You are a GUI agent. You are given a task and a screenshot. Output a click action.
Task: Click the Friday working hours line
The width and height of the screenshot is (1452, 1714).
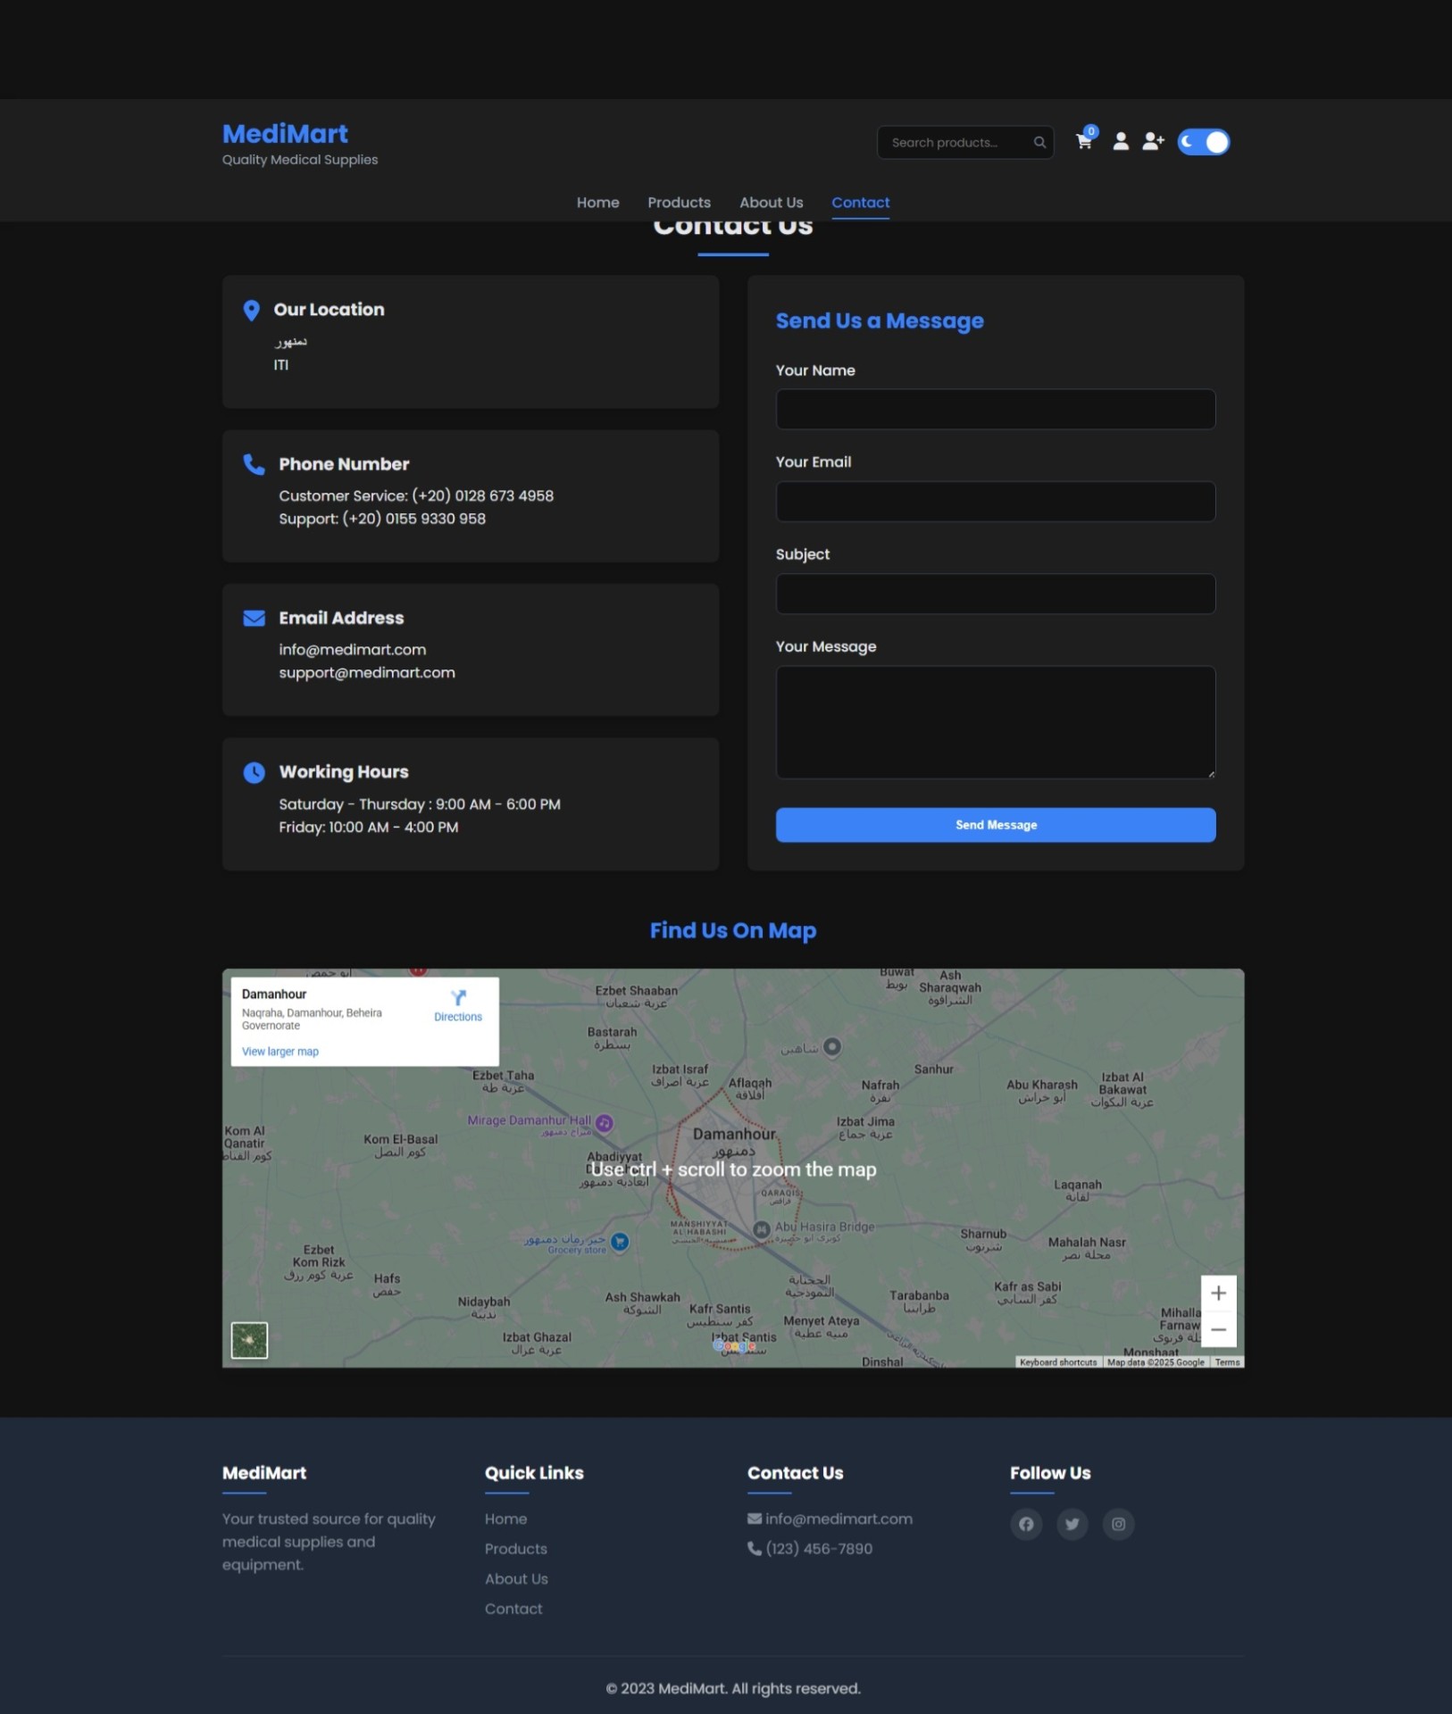click(369, 828)
